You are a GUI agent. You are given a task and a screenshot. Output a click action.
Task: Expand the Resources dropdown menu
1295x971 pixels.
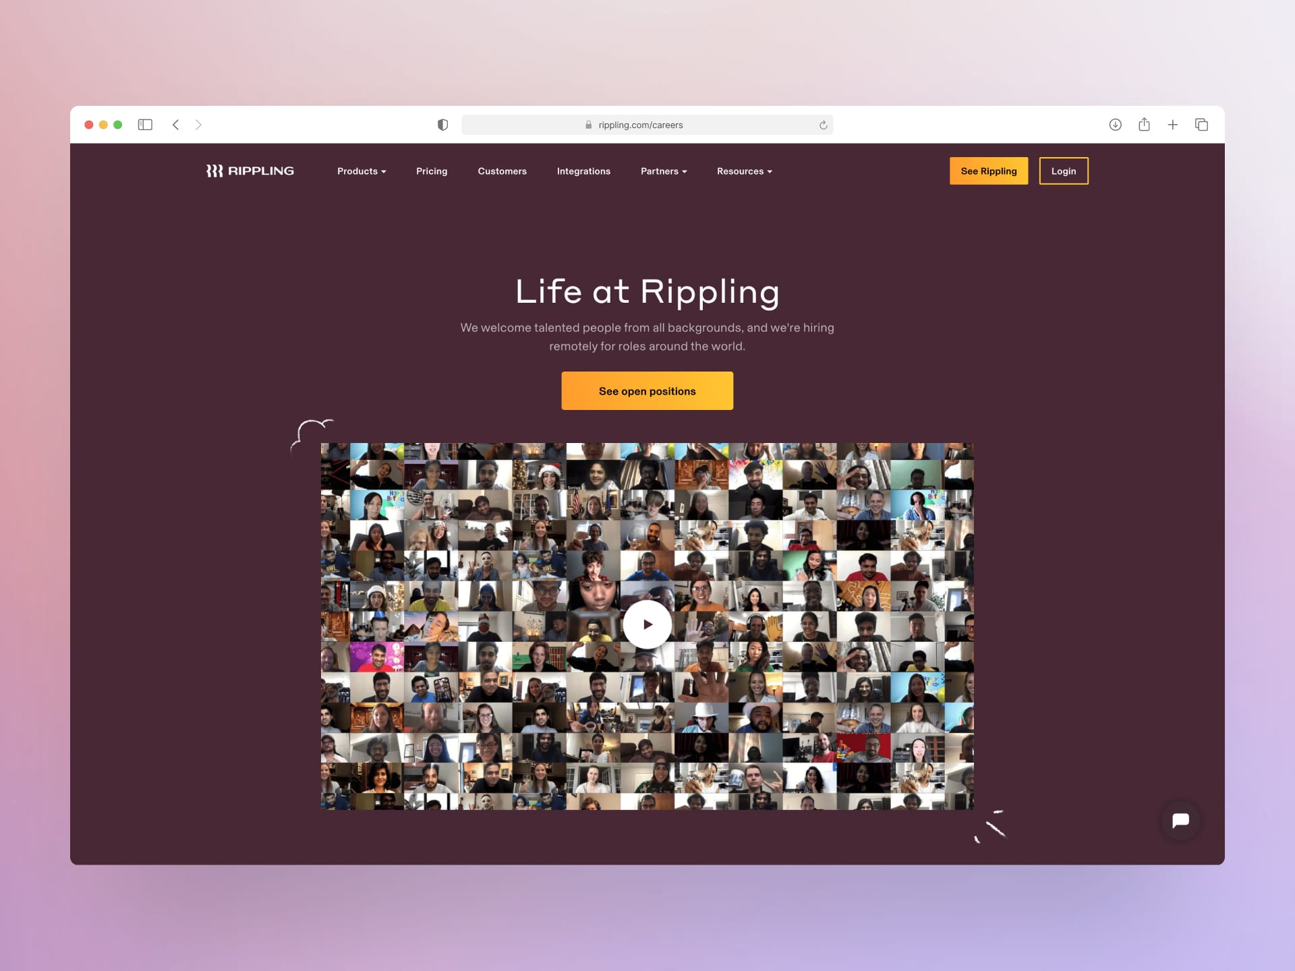[x=745, y=171]
